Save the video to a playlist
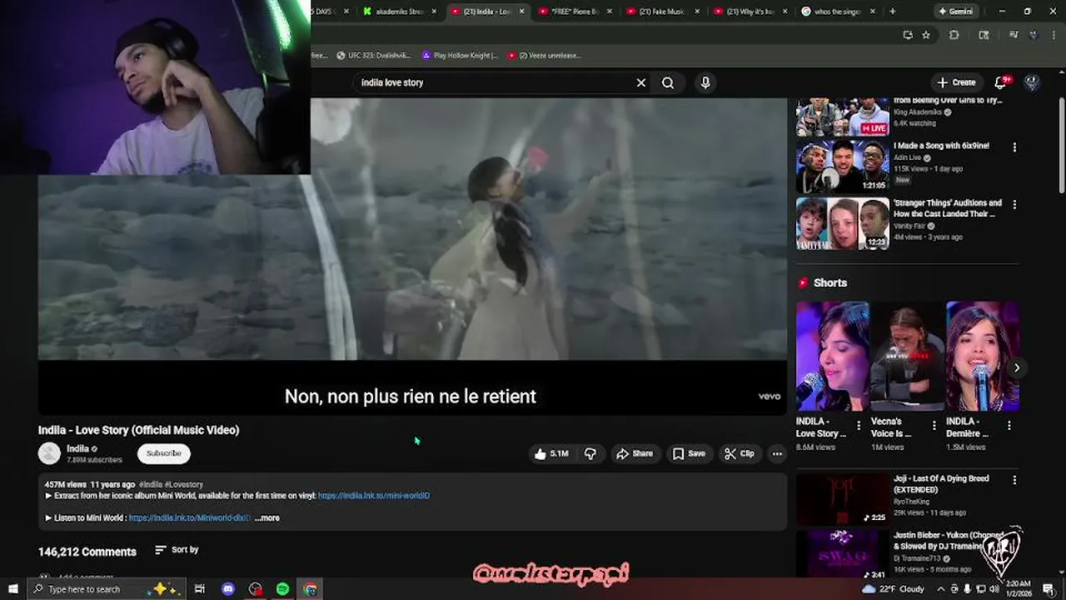Image resolution: width=1066 pixels, height=600 pixels. (x=690, y=453)
